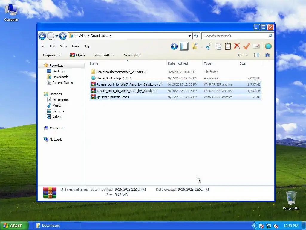The width and height of the screenshot is (306, 230).
Task: Expand the Share with dropdown
Action: (x=104, y=55)
